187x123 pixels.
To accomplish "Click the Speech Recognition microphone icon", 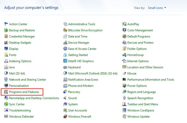I will [124, 98].
